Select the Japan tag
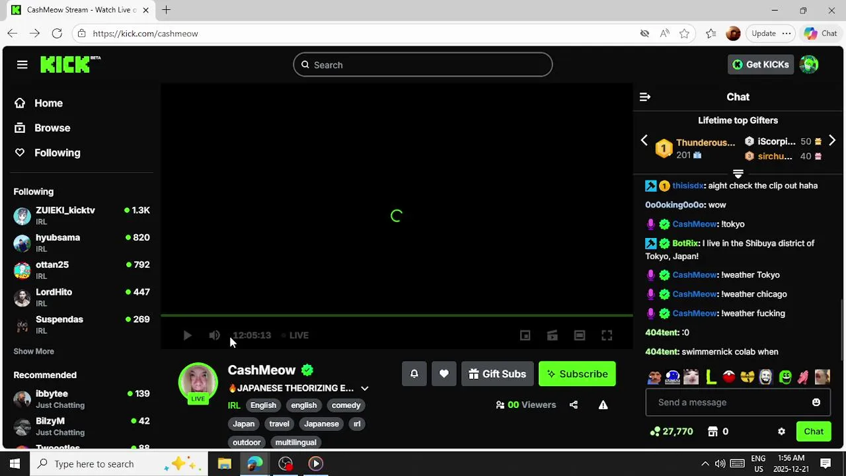The image size is (846, 476). 243,424
